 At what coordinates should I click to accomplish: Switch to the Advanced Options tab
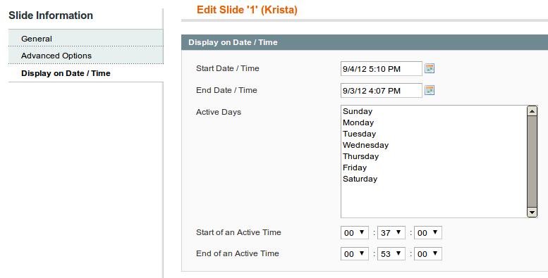[85, 56]
